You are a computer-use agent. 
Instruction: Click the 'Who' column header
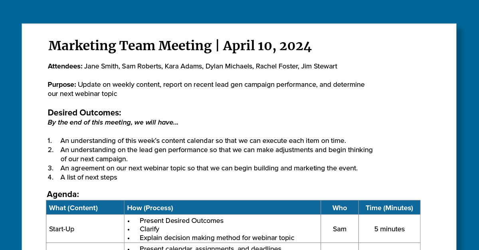(340, 208)
